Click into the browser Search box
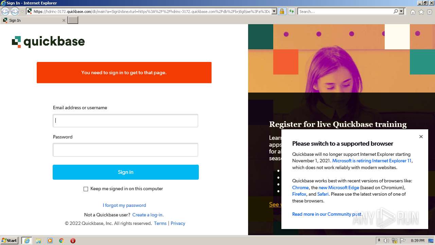This screenshot has height=245, width=435. [x=345, y=12]
